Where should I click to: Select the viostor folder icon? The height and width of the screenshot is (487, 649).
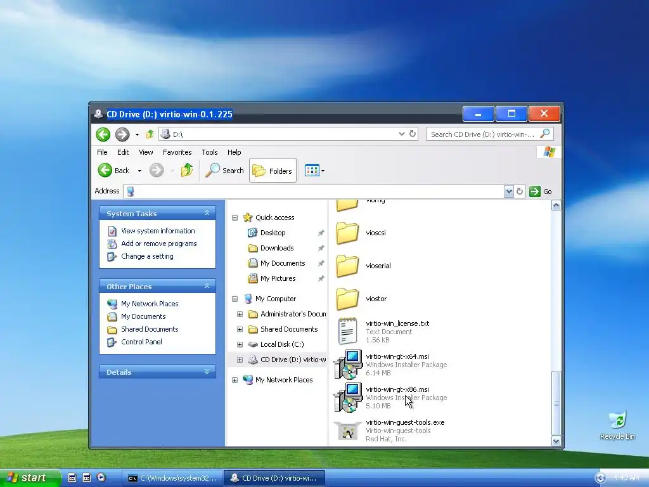(x=347, y=299)
